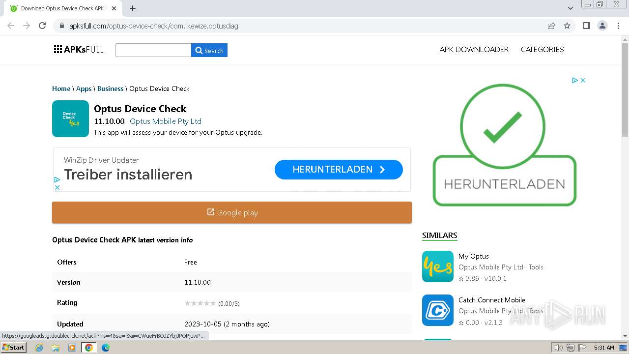Viewport: 629px width, 354px height.
Task: Close the WinZip Driver Updater ad
Action: [57, 187]
